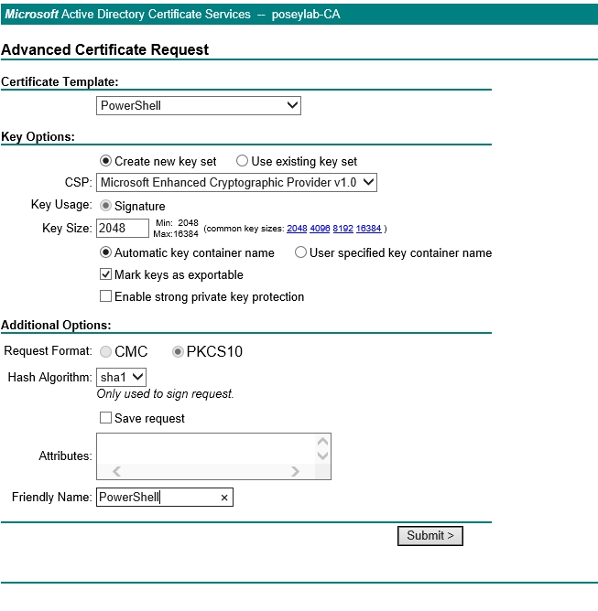Click the 4096 key size link
Viewport: 598px width, 611px height.
click(321, 229)
